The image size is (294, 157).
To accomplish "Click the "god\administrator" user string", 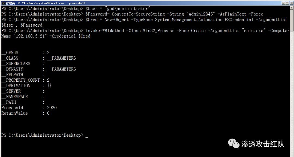I will [x=127, y=9].
